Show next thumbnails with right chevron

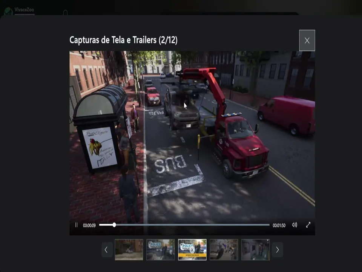click(x=278, y=250)
